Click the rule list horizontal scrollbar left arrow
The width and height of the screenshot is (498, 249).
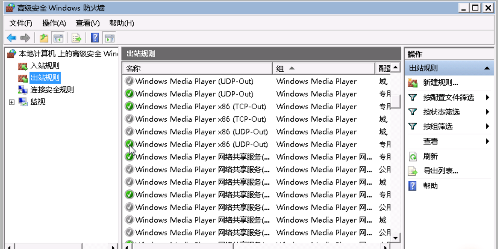[x=126, y=246]
